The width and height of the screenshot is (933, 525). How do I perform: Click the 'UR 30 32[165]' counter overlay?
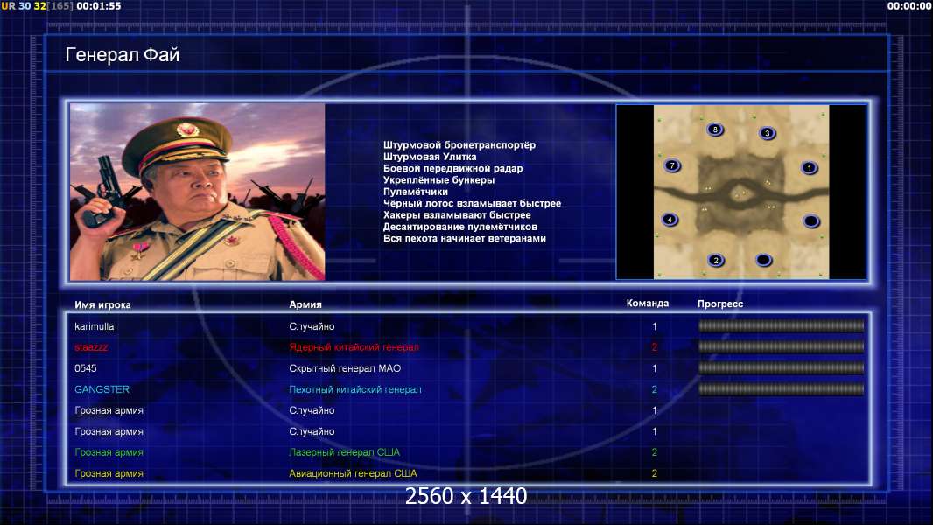[37, 6]
